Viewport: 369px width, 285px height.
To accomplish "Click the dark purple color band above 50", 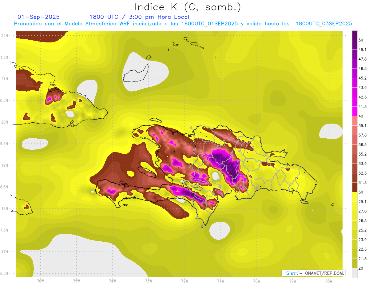I will (355, 35).
